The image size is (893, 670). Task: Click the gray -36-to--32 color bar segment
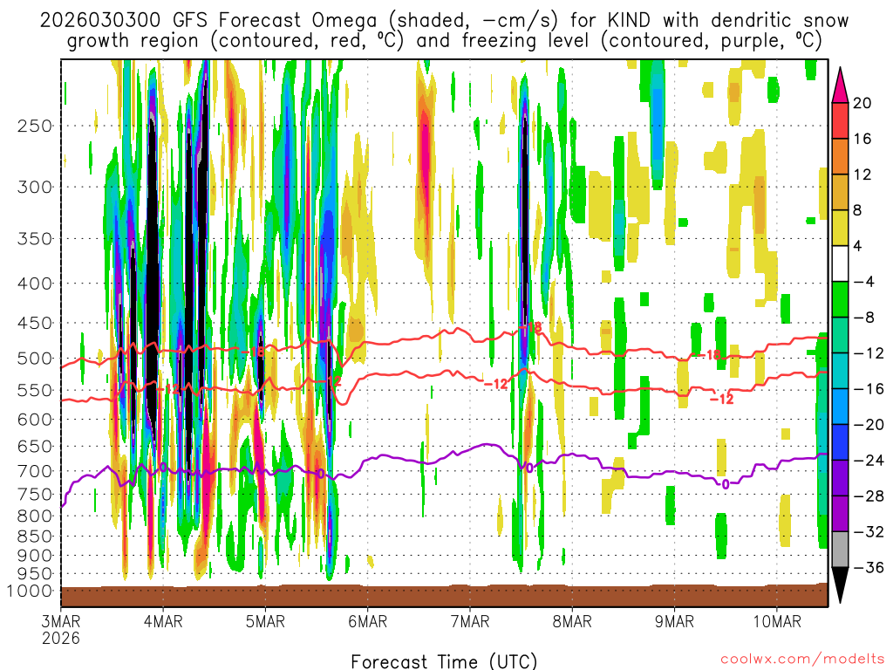840,550
